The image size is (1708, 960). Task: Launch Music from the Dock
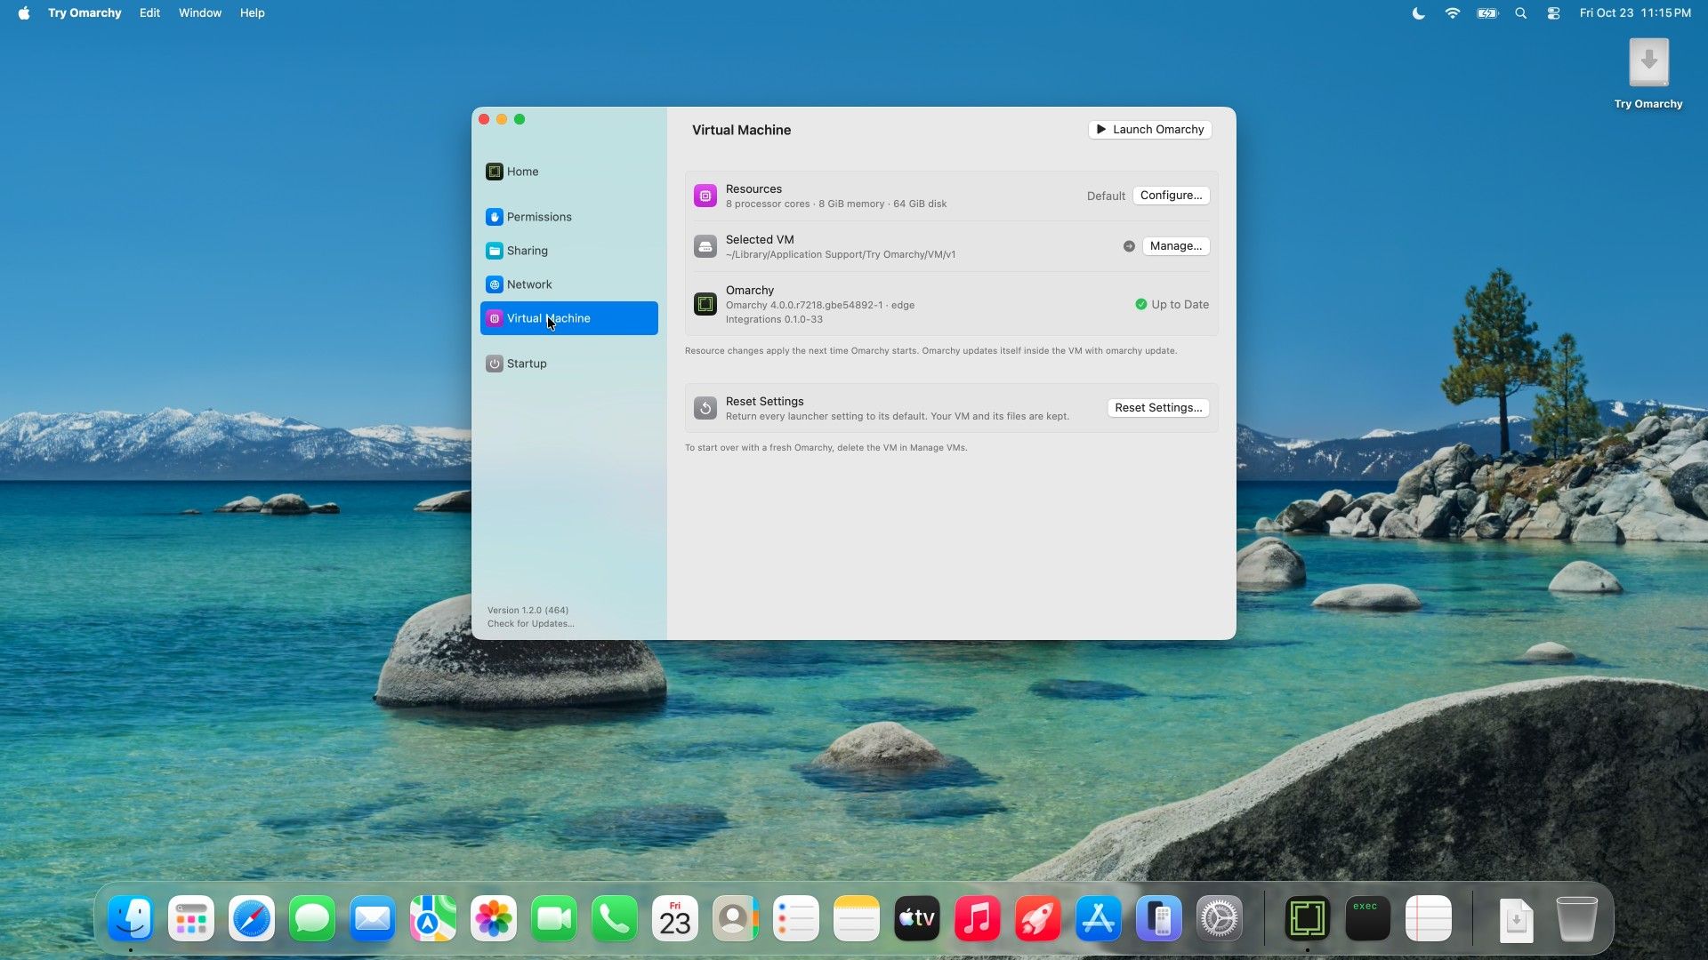click(x=978, y=918)
